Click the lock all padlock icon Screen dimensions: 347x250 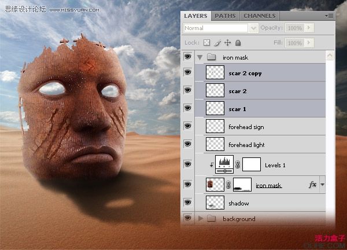238,42
